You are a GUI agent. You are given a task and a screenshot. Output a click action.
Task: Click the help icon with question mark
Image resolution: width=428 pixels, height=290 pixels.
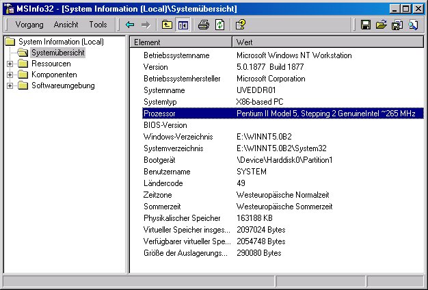click(x=240, y=25)
